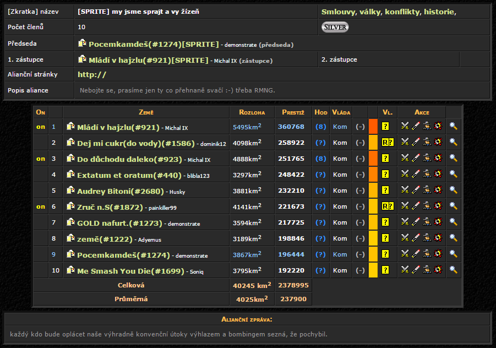
Task: Click missile icon for Dej mi cukr row
Action: [416, 142]
